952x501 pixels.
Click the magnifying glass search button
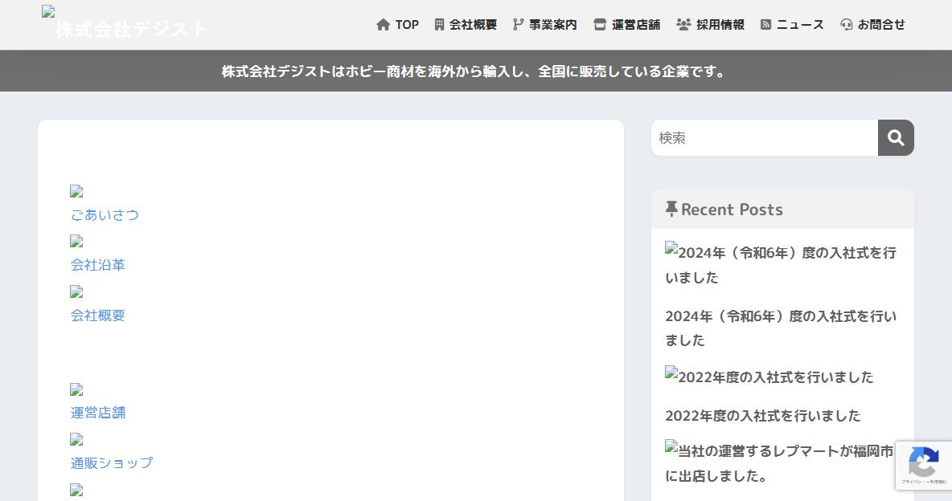pos(896,137)
